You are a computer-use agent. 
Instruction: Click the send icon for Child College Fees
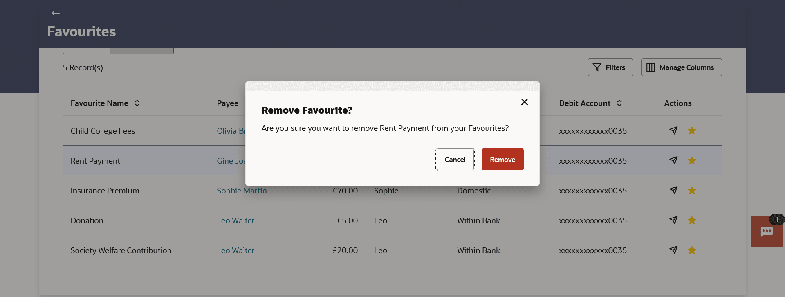[673, 130]
